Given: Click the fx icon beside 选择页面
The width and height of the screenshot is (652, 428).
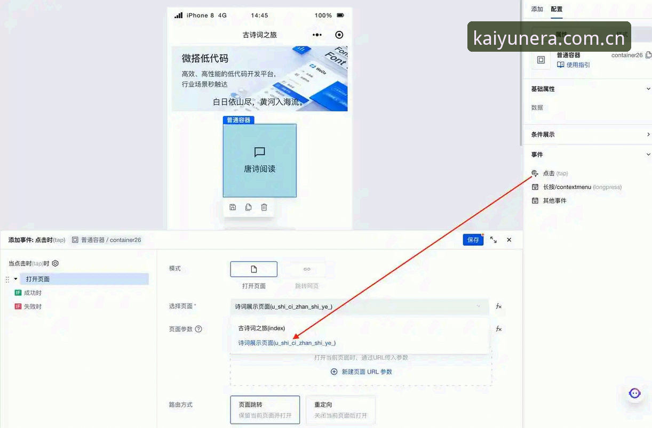Looking at the screenshot, I should click(499, 306).
